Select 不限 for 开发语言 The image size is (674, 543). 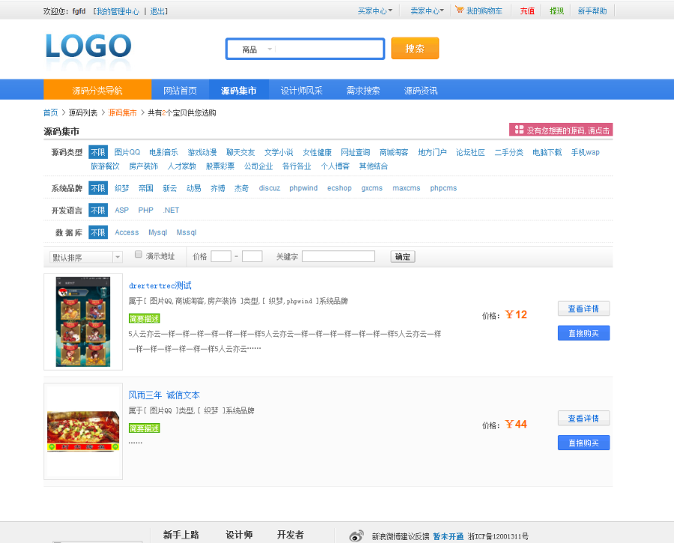click(x=98, y=210)
